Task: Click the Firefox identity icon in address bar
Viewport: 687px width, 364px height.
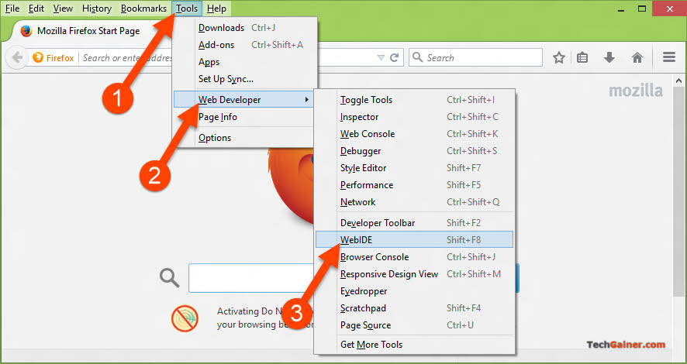Action: (38, 57)
